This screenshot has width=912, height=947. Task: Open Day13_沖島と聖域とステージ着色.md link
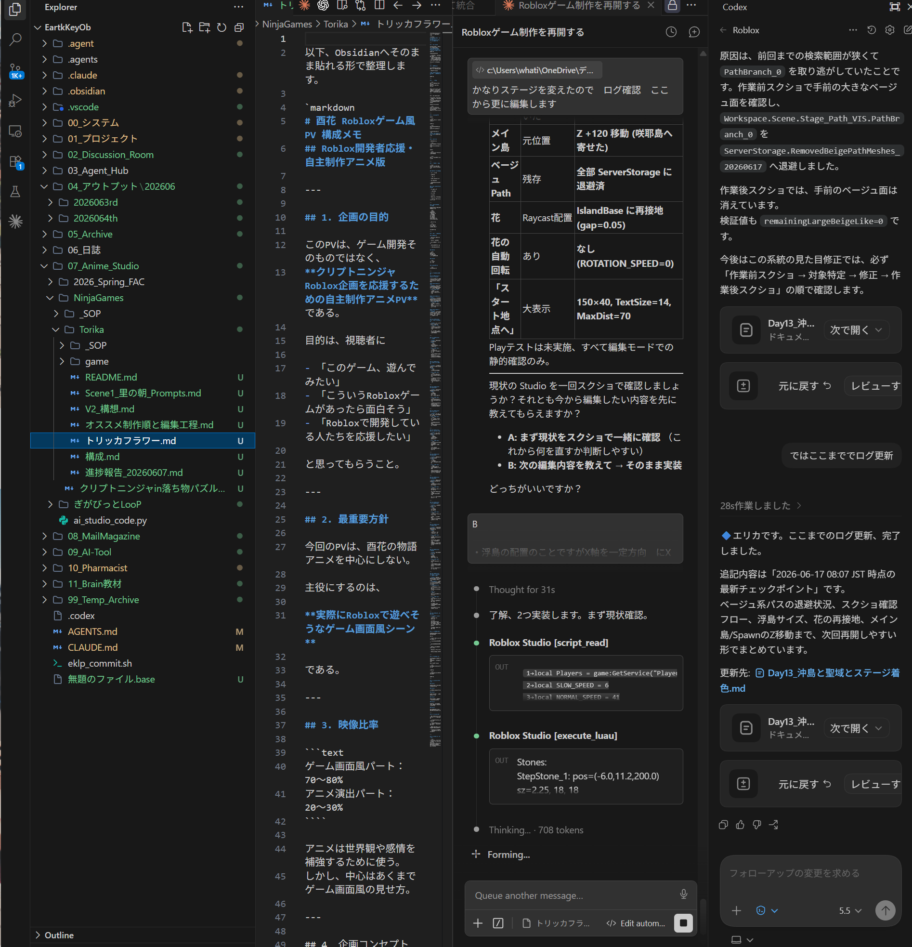[809, 680]
